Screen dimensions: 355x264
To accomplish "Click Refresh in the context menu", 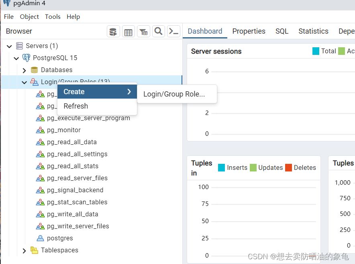I will click(x=75, y=106).
